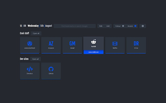Open all links in Dev sites group

35,59
